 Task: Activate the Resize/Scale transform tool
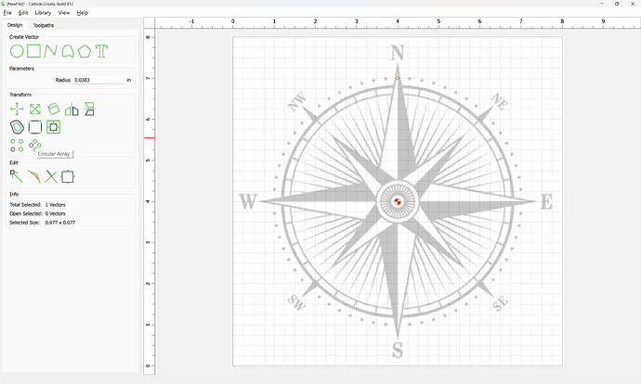coord(35,109)
